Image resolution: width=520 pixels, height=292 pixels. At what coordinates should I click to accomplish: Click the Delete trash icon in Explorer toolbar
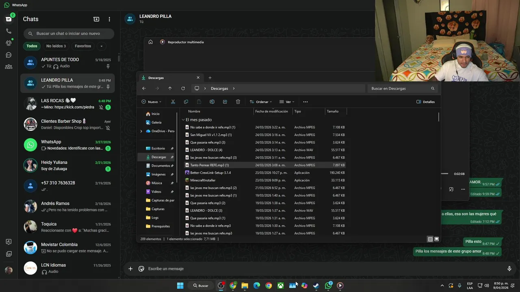[x=238, y=102]
